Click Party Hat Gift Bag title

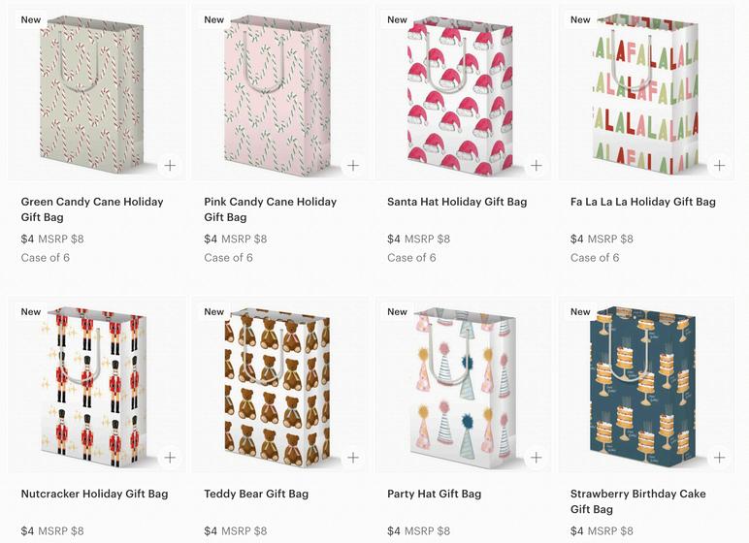434,494
